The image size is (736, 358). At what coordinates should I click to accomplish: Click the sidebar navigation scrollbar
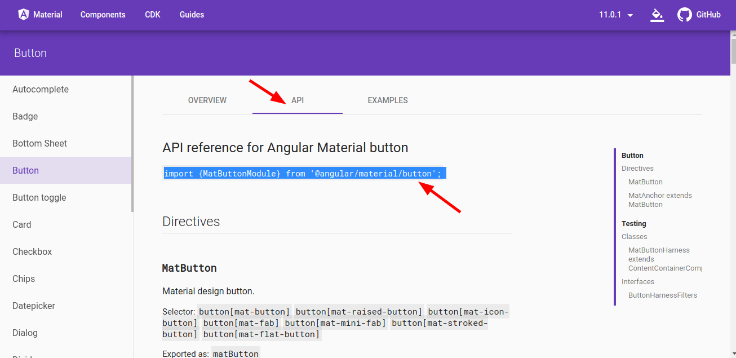pos(132,144)
